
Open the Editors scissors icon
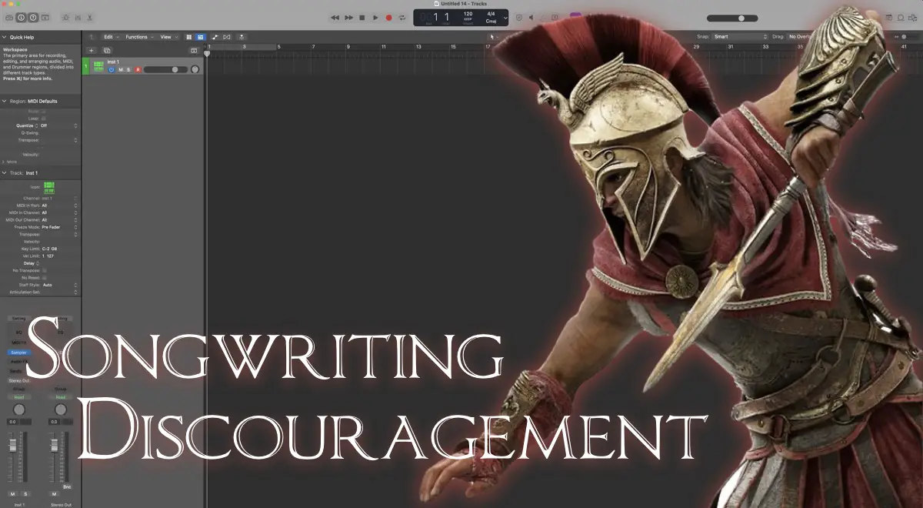pyautogui.click(x=90, y=17)
